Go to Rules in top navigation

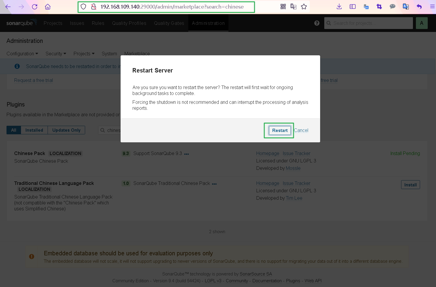[x=98, y=23]
